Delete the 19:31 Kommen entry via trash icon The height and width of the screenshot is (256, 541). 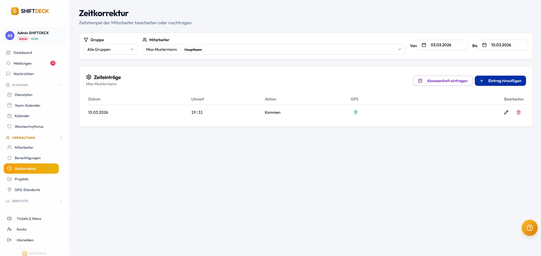click(519, 112)
